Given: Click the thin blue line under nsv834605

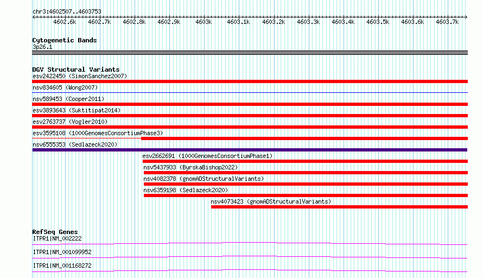Looking at the screenshot, I should (x=250, y=92).
